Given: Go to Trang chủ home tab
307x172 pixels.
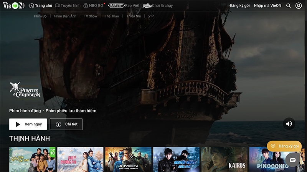Looking at the screenshot, I should [40, 6].
